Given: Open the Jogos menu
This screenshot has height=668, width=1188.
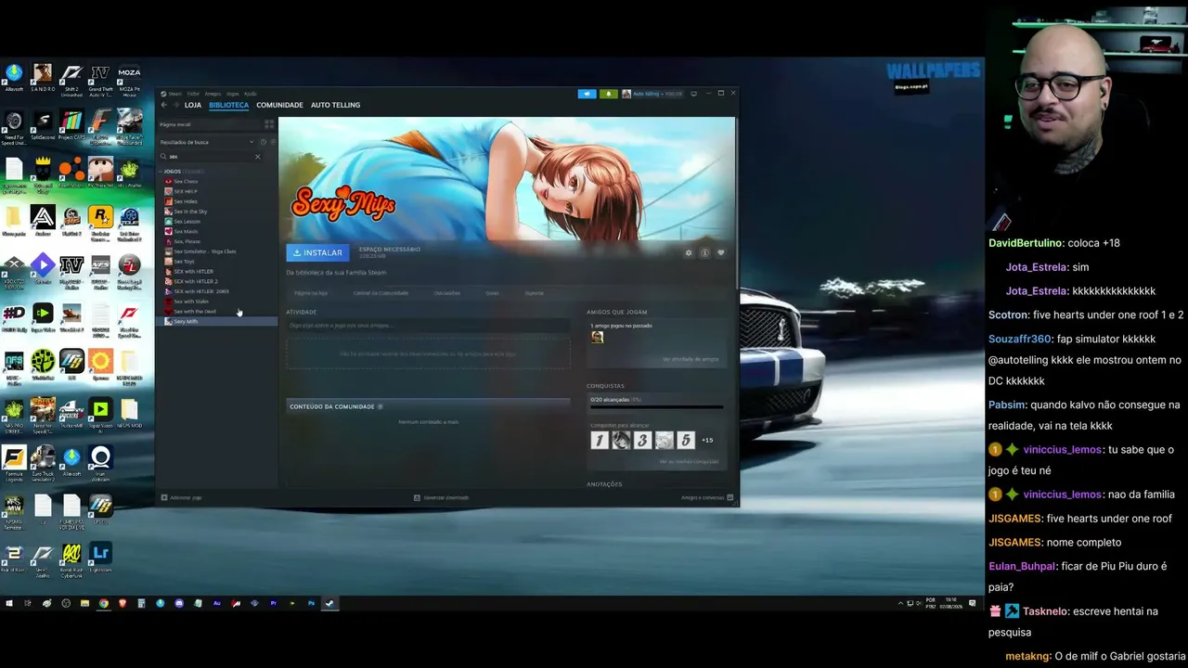Looking at the screenshot, I should coord(232,94).
